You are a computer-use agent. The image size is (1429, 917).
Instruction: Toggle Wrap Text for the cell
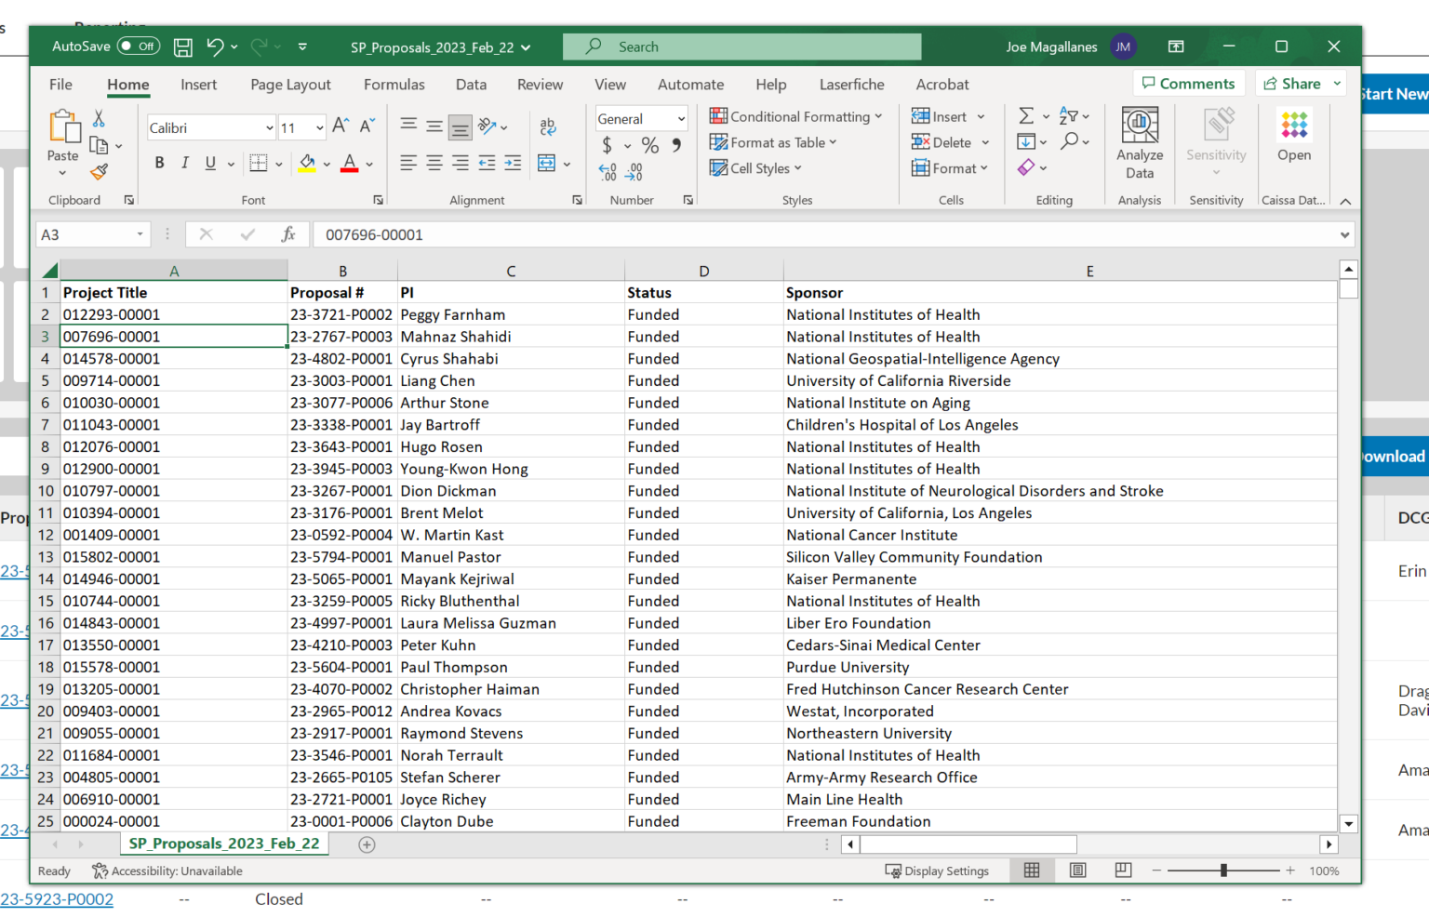(546, 126)
